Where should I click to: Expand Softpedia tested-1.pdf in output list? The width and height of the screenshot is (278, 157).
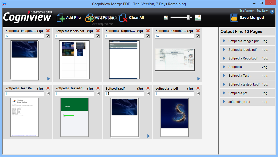pyautogui.click(x=224, y=84)
